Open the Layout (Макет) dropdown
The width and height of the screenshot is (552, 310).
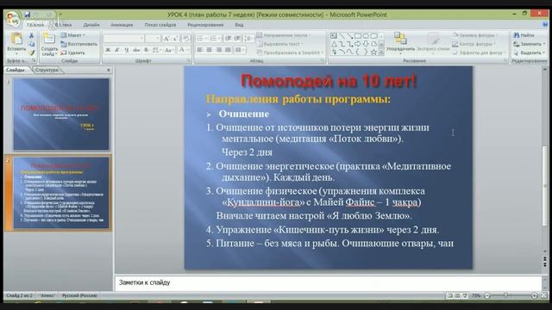(73, 35)
